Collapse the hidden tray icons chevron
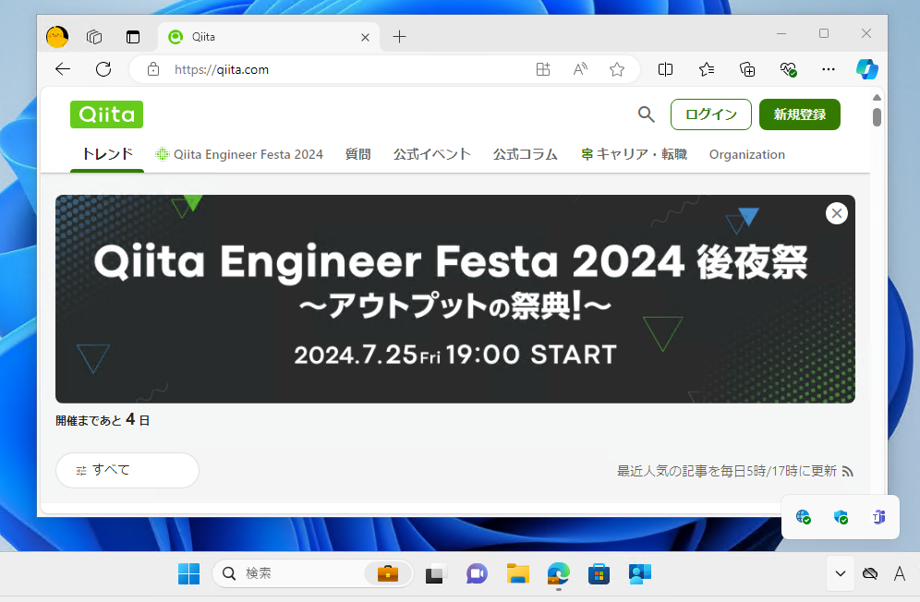 841,573
